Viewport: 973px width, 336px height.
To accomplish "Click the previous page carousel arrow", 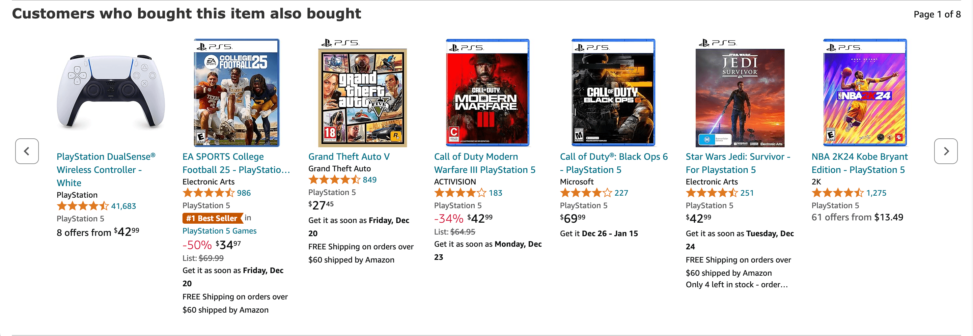I will click(x=27, y=151).
